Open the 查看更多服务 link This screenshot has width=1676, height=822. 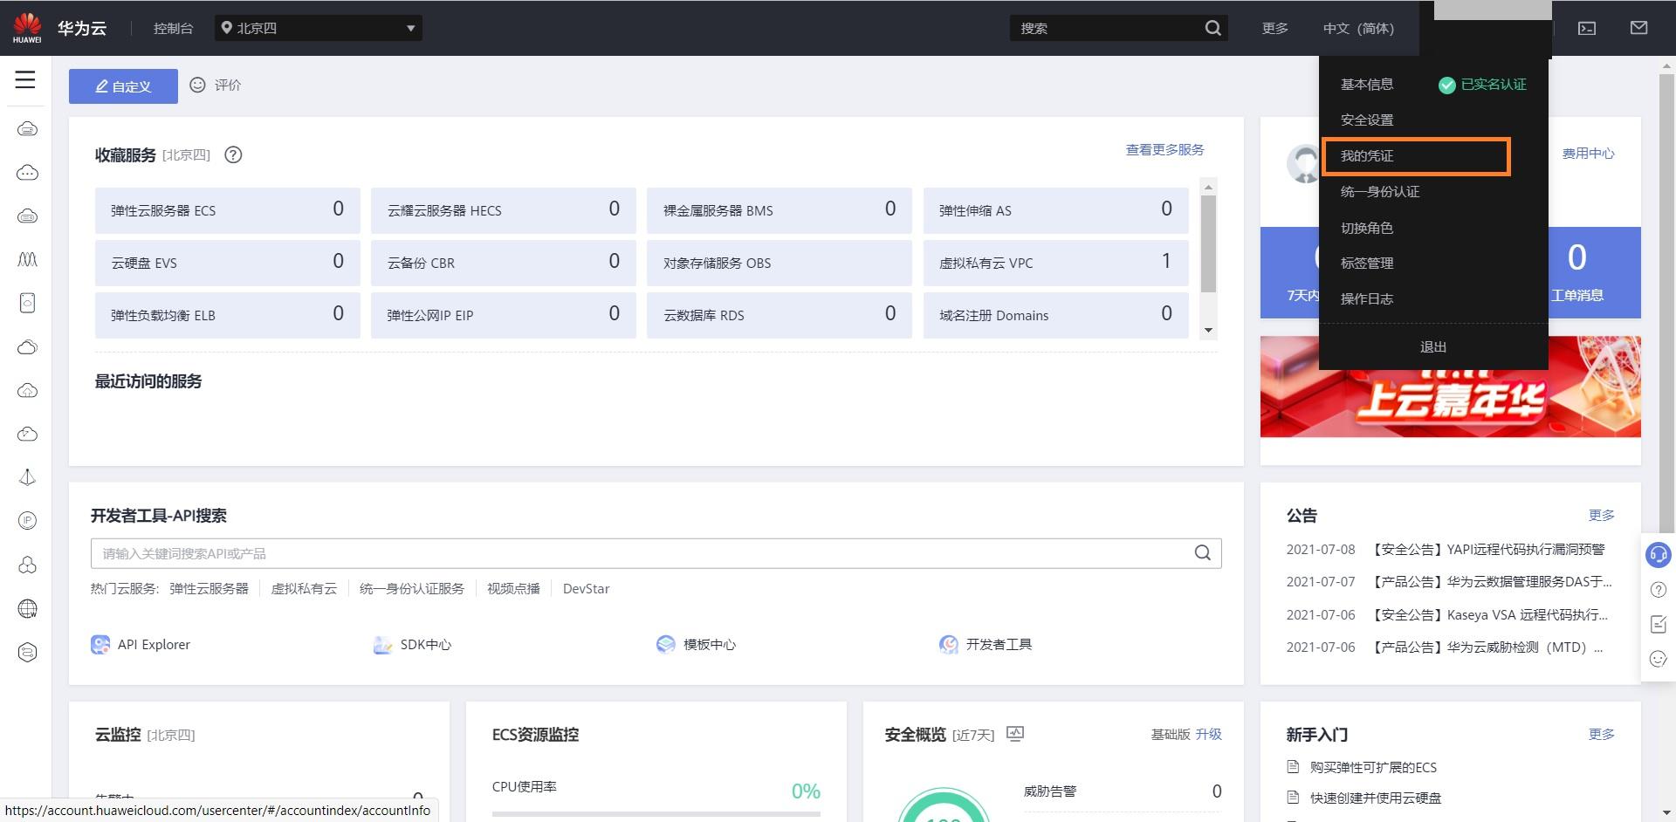tap(1164, 150)
